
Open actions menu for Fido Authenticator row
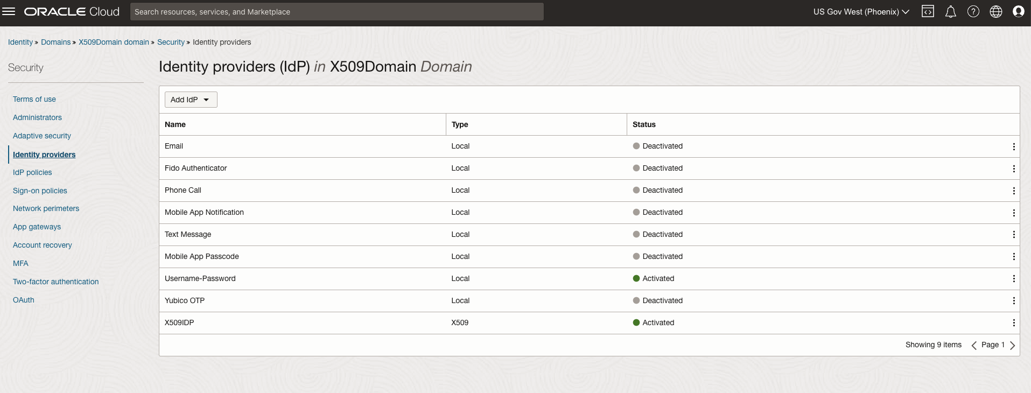(1014, 169)
